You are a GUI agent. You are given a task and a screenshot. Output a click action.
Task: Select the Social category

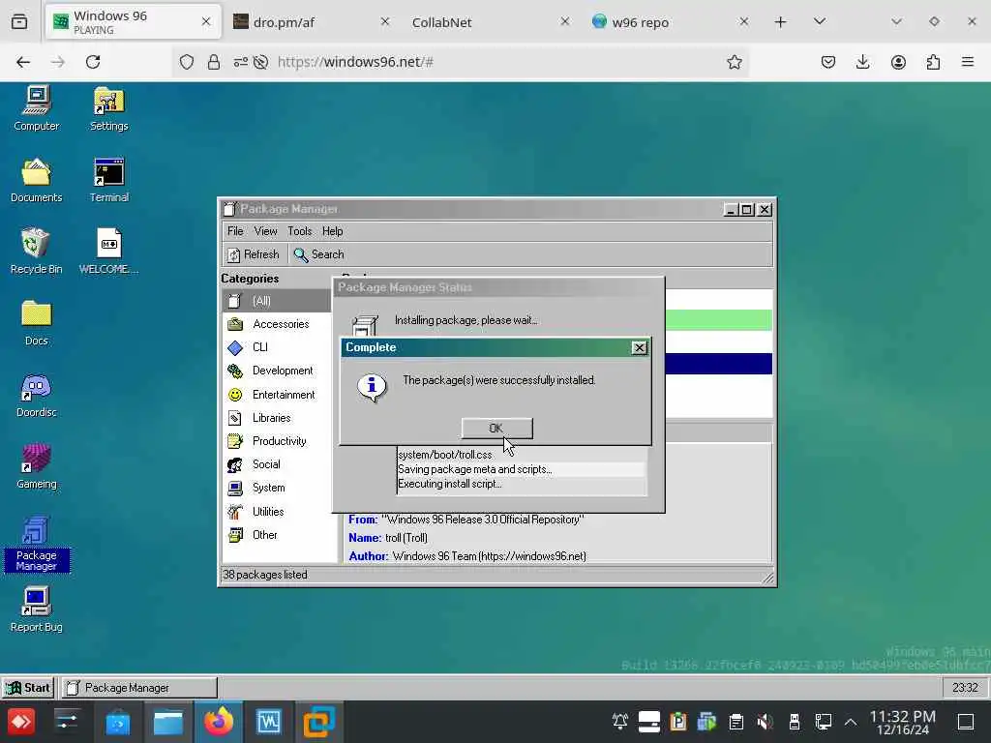[276, 464]
